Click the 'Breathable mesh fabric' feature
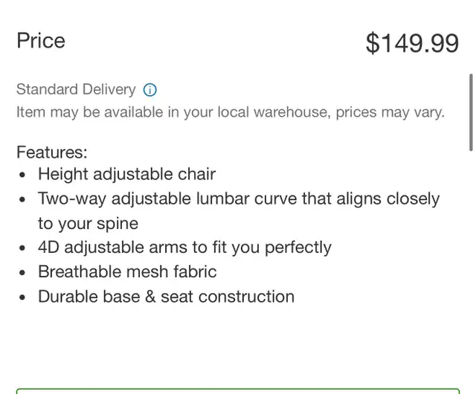Screen dimensions: 476x394 (127, 271)
